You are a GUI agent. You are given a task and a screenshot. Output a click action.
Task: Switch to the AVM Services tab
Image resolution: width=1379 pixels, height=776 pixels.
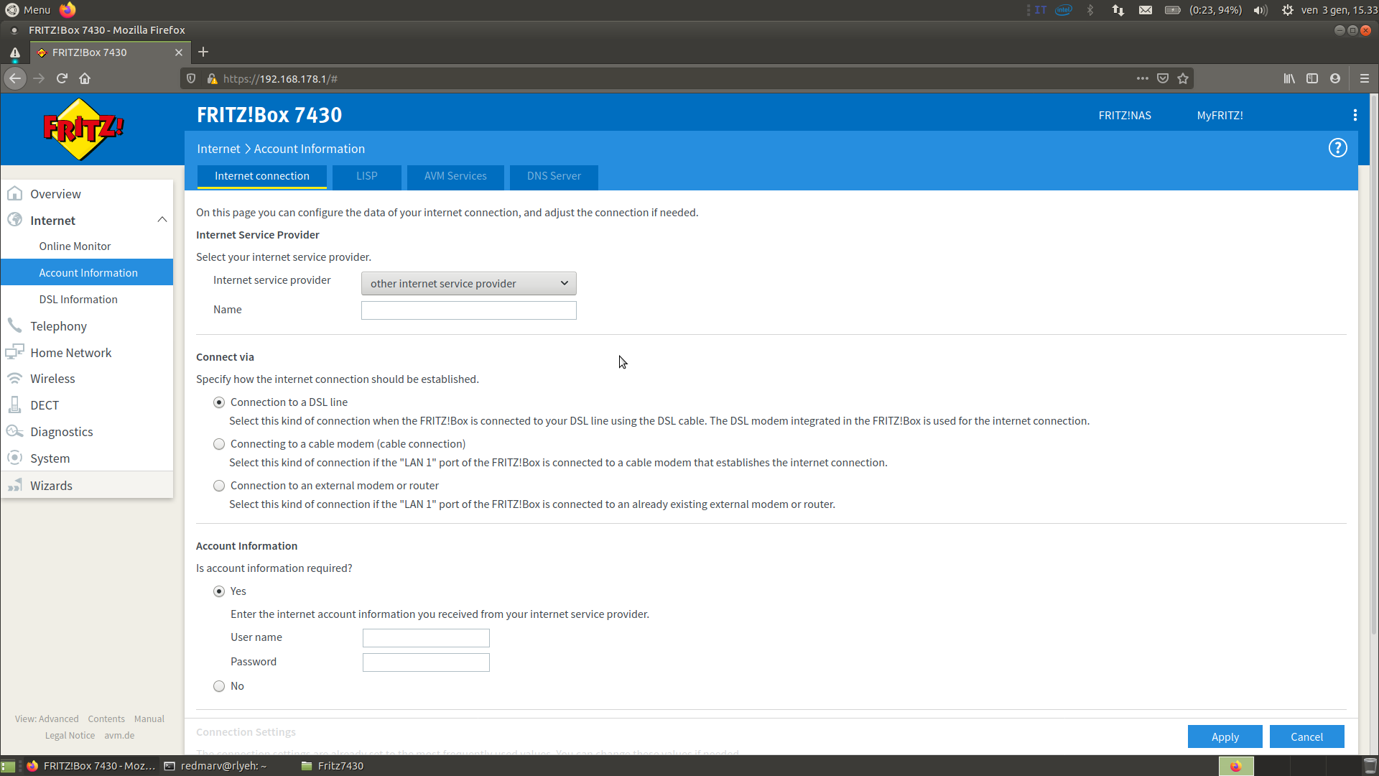point(455,176)
